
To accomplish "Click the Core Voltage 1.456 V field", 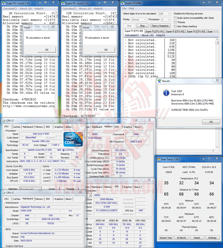I will coord(55,145).
